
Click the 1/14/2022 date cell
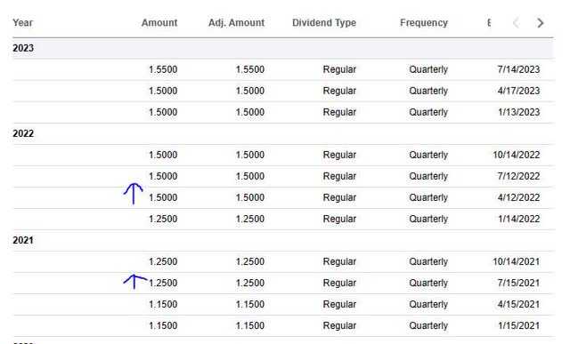(518, 220)
